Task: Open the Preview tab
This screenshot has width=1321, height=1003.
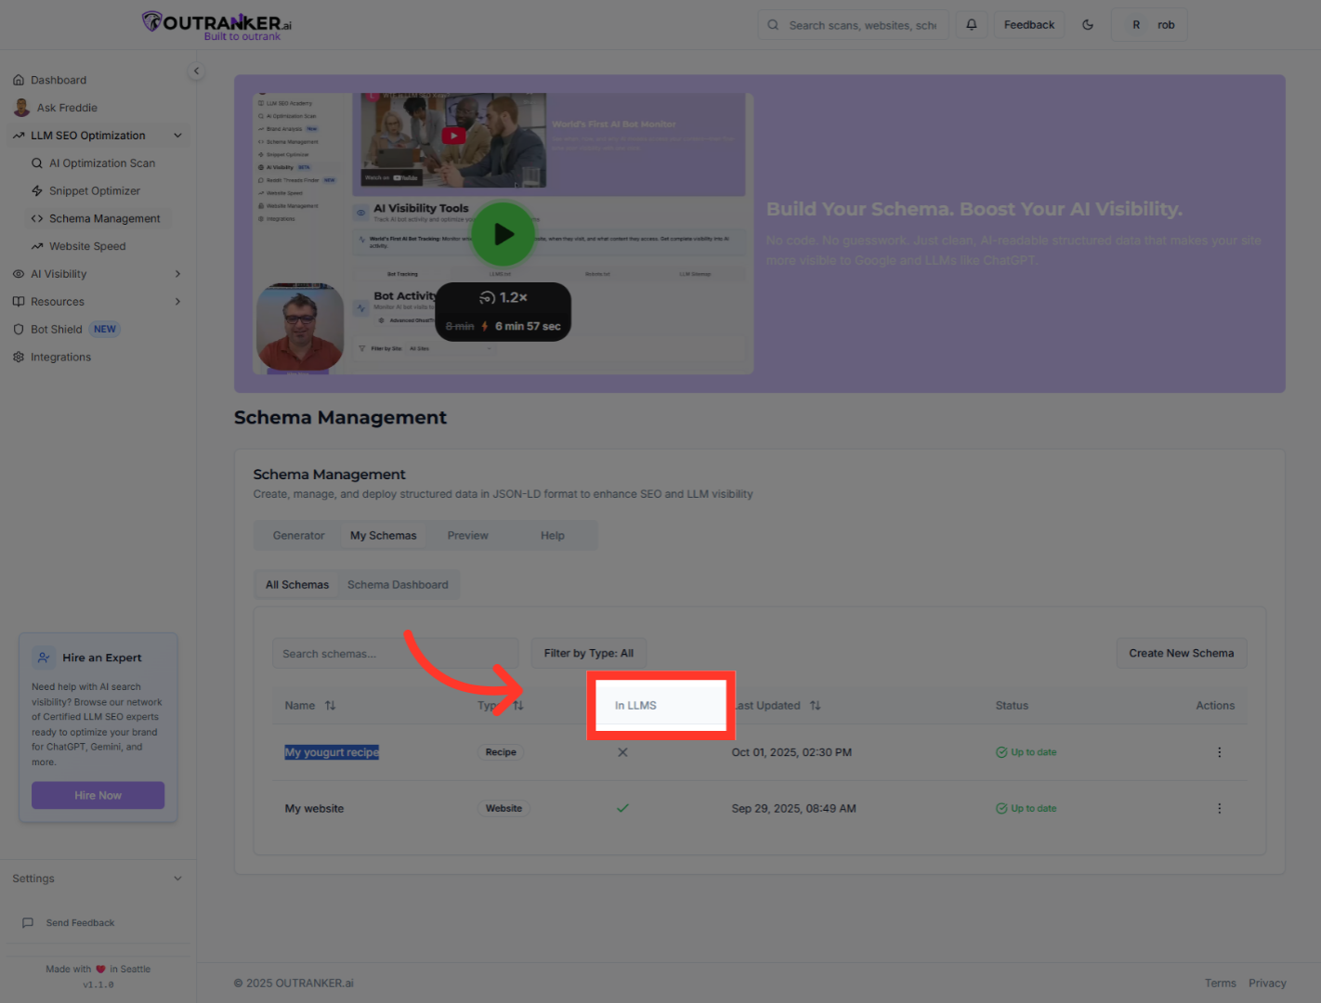Action: (x=467, y=536)
